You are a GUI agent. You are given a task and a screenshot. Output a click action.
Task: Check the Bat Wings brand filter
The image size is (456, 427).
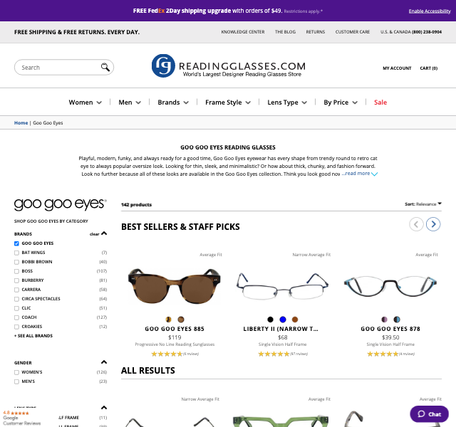pyautogui.click(x=16, y=253)
